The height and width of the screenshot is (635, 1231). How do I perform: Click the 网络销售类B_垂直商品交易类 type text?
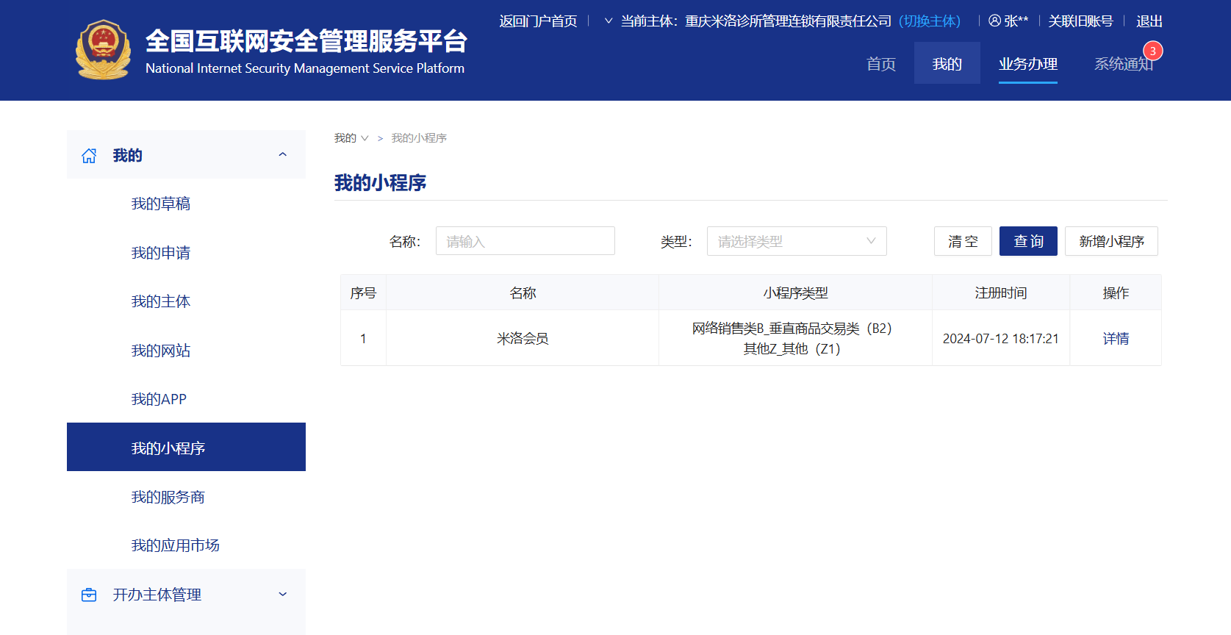tap(792, 329)
